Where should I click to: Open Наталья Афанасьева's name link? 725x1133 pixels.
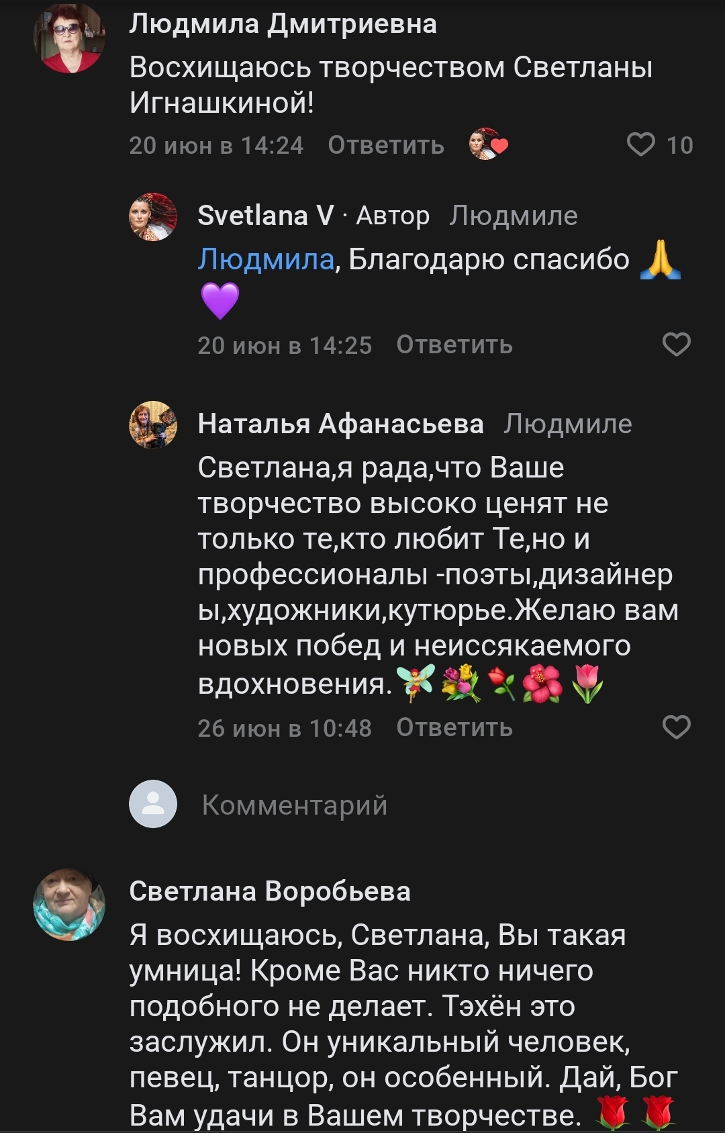pyautogui.click(x=340, y=424)
